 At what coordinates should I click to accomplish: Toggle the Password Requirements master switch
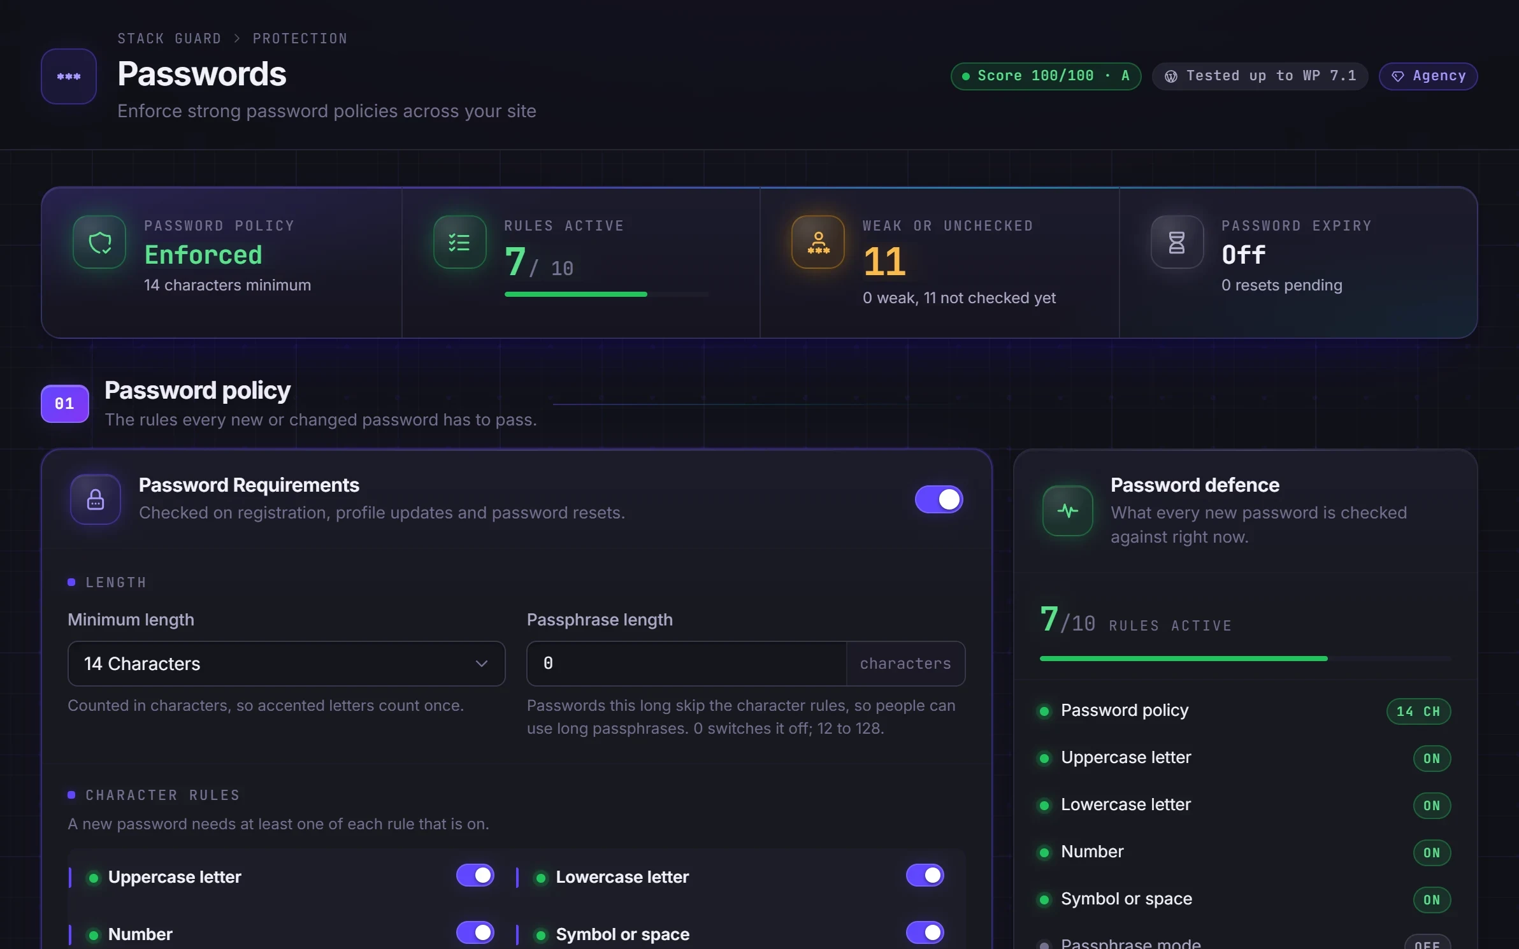coord(939,499)
